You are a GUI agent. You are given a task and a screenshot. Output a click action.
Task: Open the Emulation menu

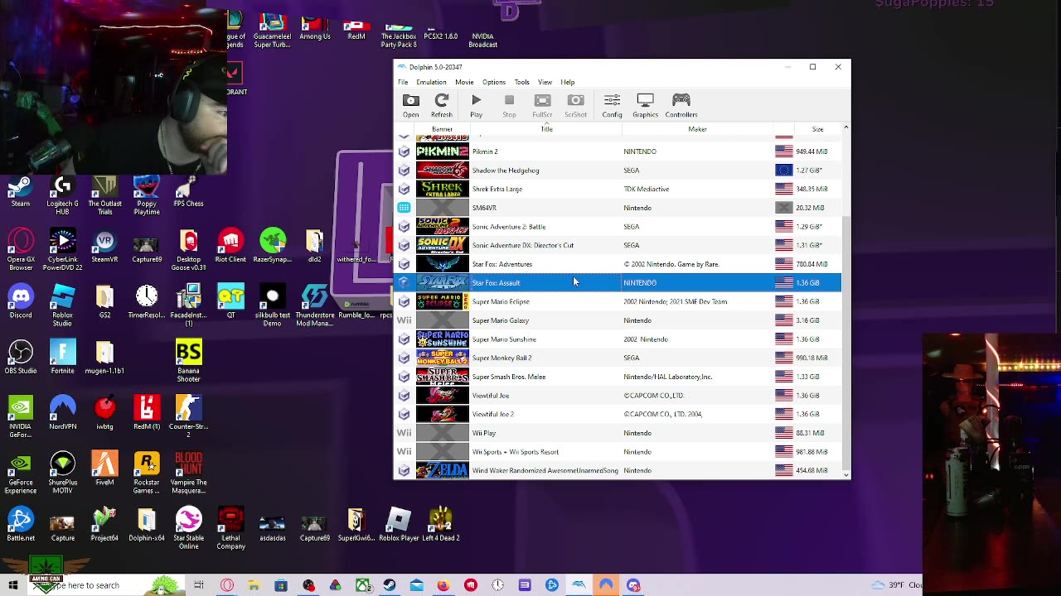431,82
